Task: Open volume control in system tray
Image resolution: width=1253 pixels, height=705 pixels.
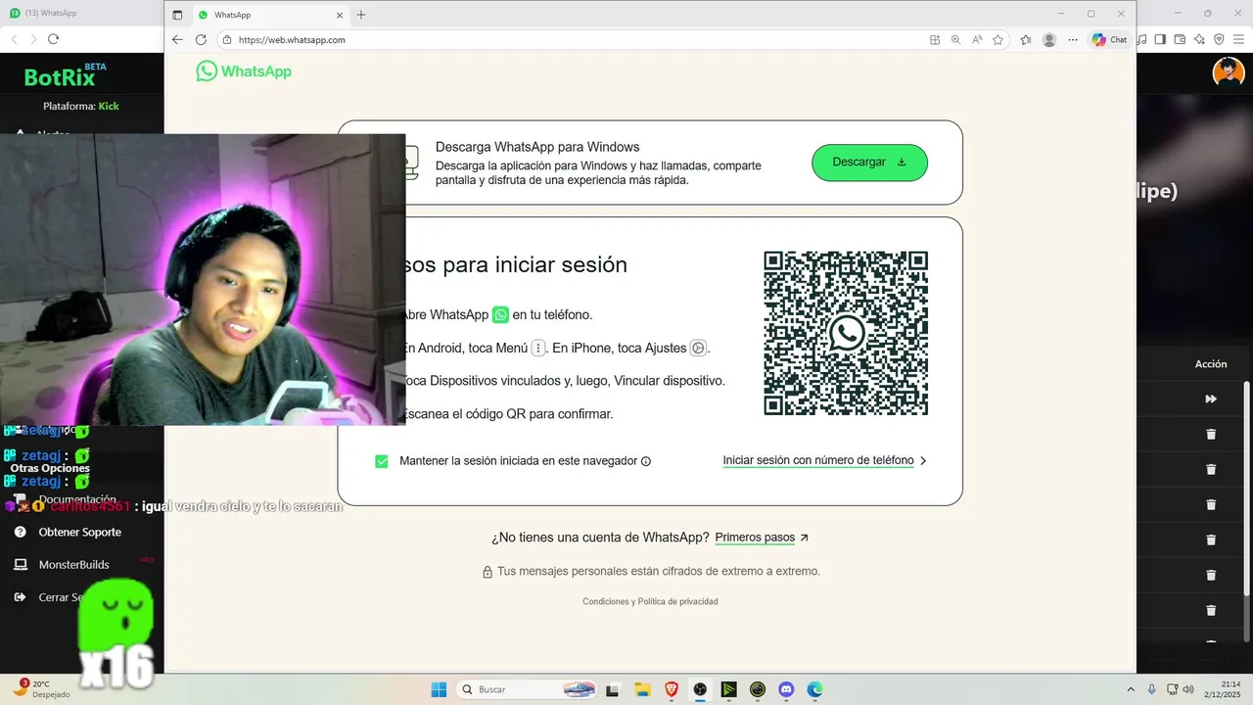Action: [1187, 689]
